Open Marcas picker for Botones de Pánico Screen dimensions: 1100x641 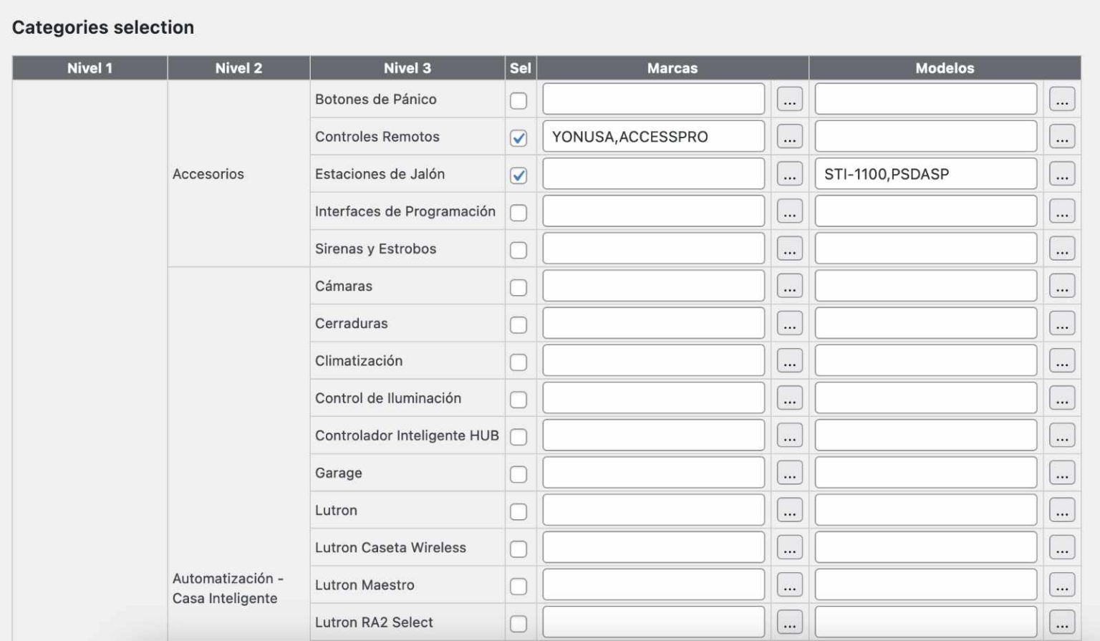[789, 99]
